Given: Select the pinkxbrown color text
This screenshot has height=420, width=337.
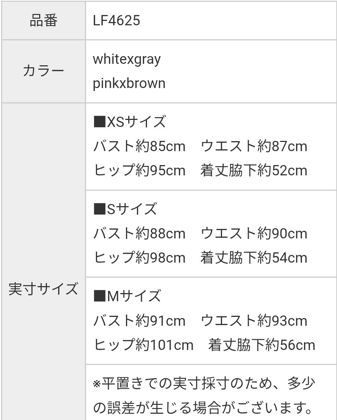Looking at the screenshot, I should 129,83.
